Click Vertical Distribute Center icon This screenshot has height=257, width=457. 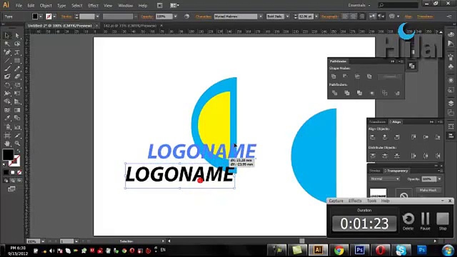pos(385,156)
